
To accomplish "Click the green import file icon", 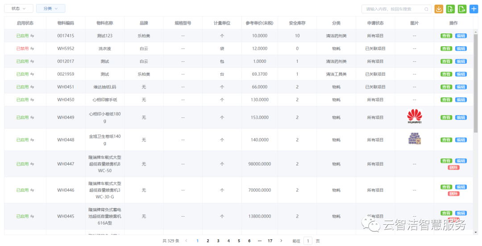I will (x=450, y=9).
